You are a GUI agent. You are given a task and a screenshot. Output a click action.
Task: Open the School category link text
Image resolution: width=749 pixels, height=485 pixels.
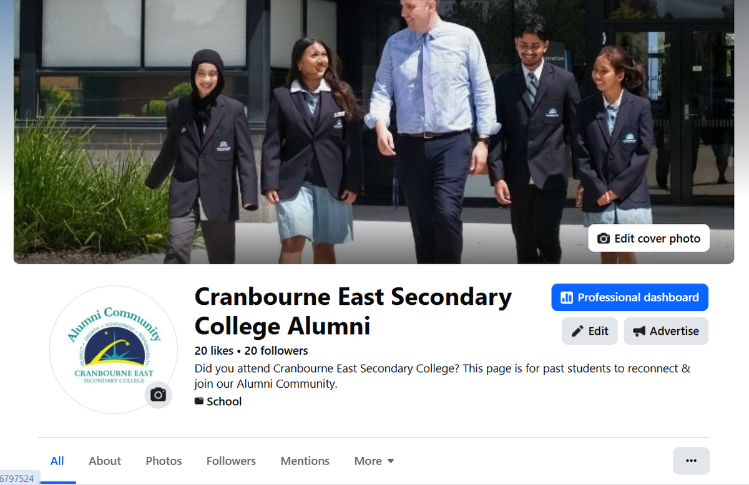224,401
